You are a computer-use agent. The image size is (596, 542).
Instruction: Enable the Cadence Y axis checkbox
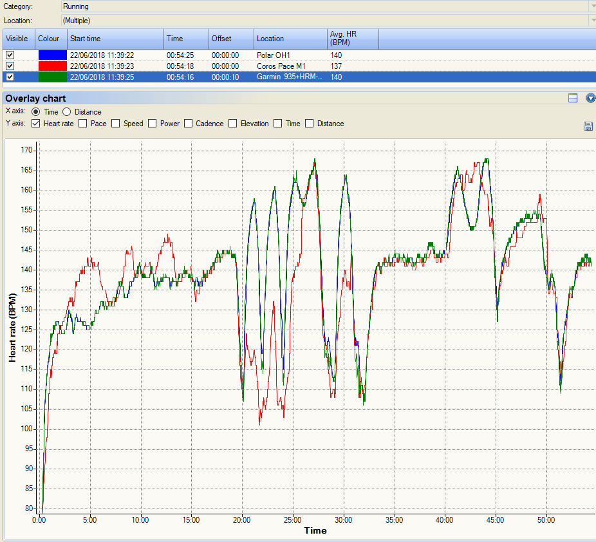(188, 124)
